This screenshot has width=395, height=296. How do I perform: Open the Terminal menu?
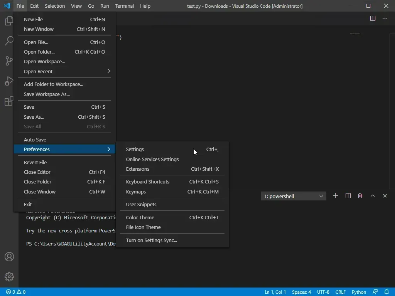125,6
